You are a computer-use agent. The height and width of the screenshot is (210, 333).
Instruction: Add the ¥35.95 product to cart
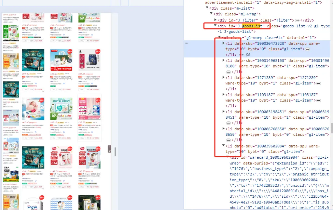pos(95,138)
